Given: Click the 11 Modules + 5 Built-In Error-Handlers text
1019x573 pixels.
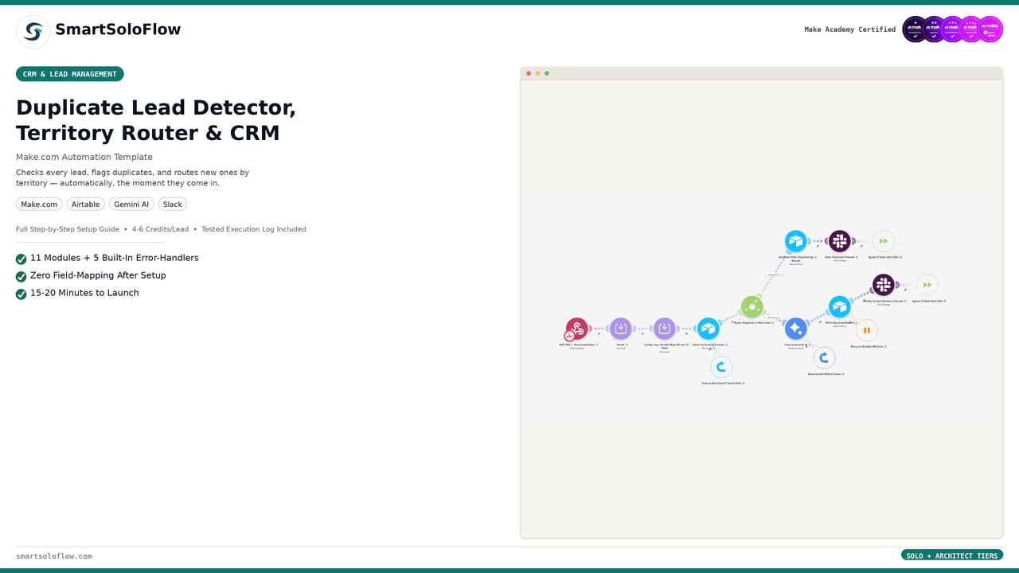Looking at the screenshot, I should point(115,258).
